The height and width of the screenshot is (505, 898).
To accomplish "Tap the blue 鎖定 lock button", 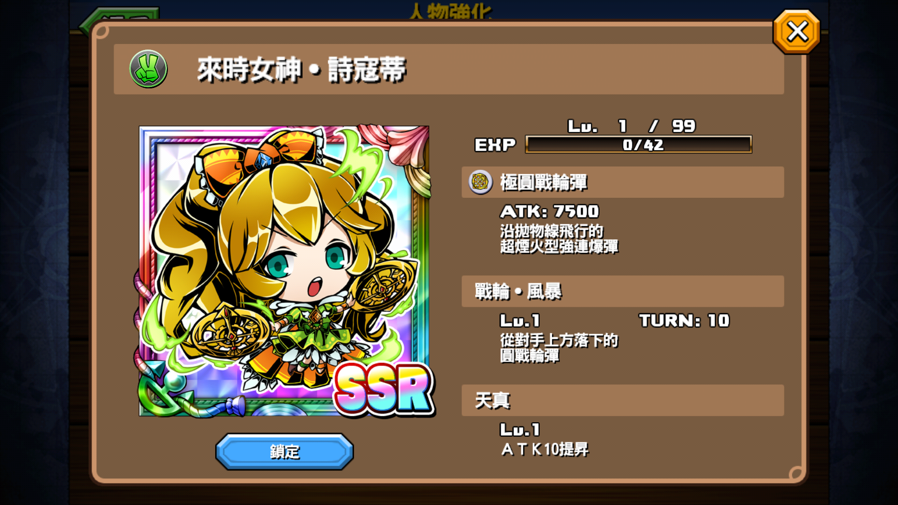I will tap(284, 451).
